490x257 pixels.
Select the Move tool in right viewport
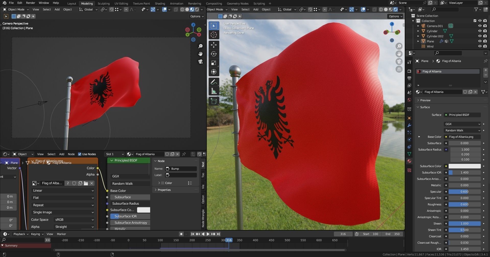[214, 45]
